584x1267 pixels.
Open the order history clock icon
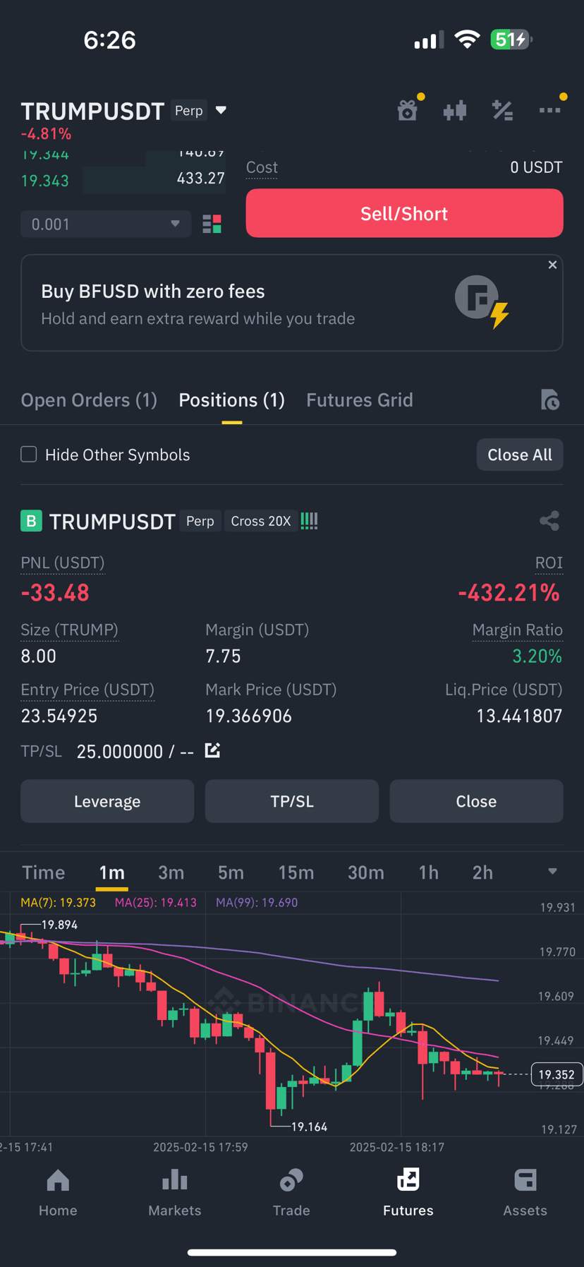coord(549,400)
